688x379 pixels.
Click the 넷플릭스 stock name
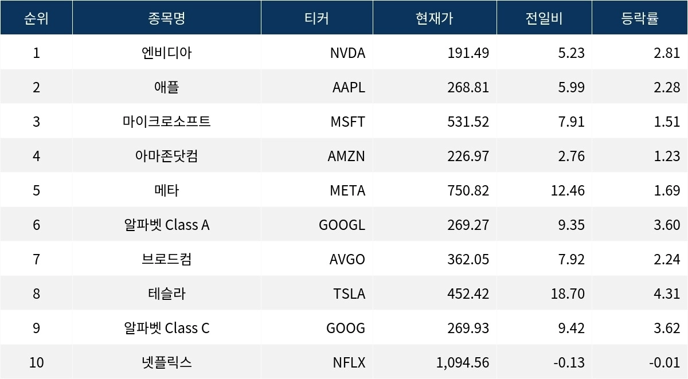pyautogui.click(x=166, y=362)
